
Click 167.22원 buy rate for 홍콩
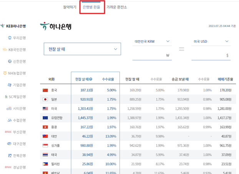tap(86, 127)
